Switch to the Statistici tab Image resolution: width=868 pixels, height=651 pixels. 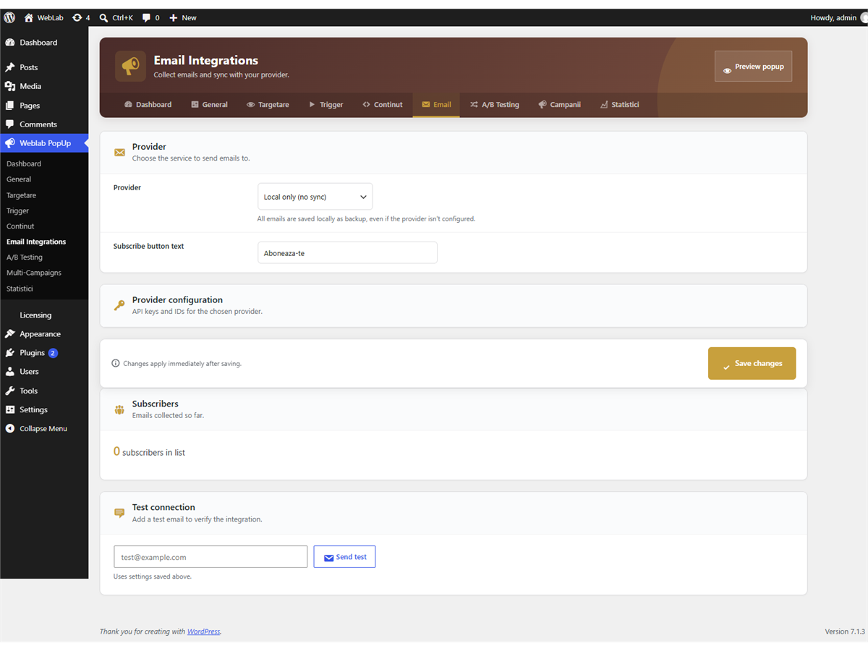point(620,105)
